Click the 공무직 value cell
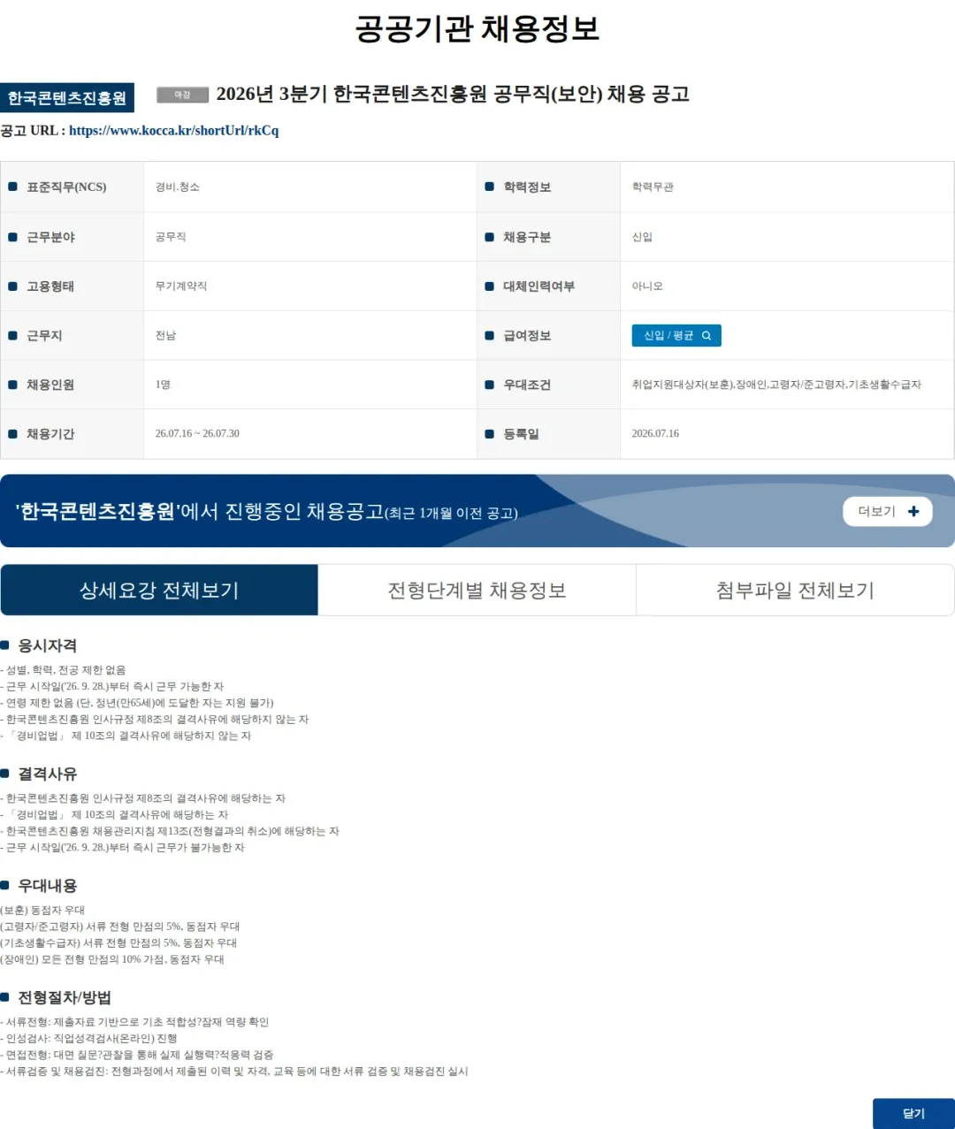The height and width of the screenshot is (1129, 955). click(x=171, y=237)
